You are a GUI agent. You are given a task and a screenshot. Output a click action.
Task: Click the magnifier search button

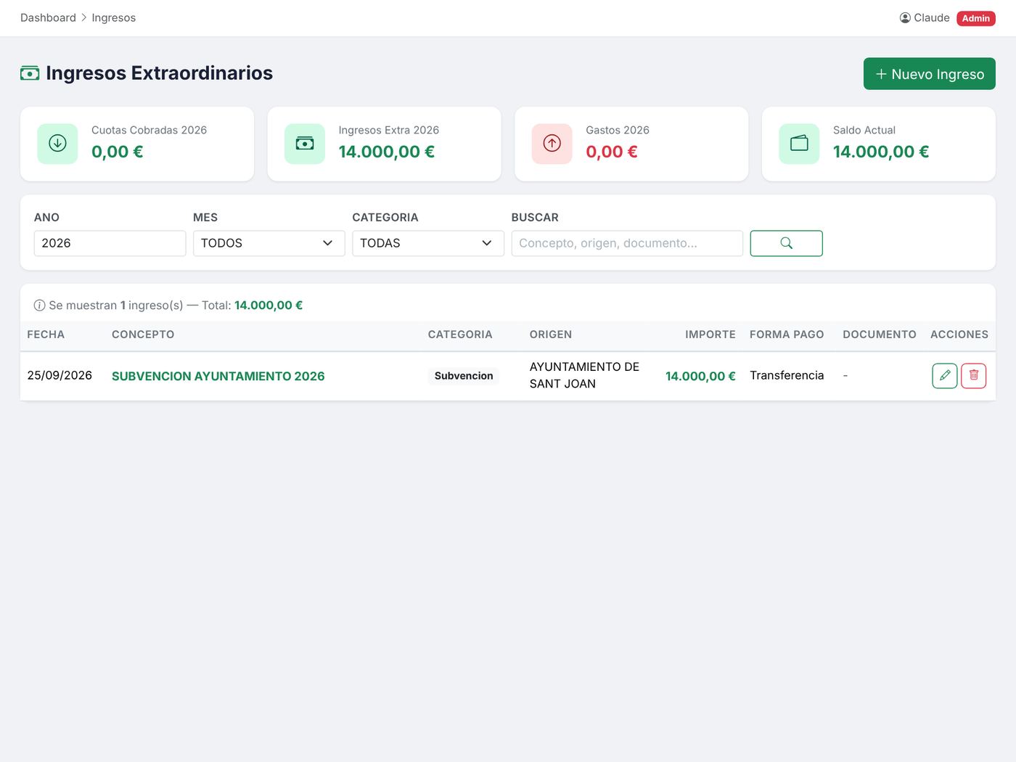pyautogui.click(x=786, y=243)
